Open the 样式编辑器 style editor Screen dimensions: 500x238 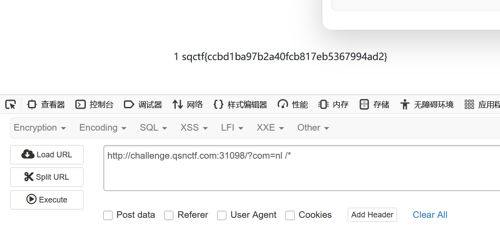coord(240,104)
